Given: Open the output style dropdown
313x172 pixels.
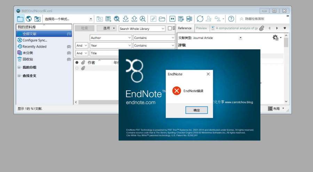Looking at the screenshot, I should coord(91,19).
